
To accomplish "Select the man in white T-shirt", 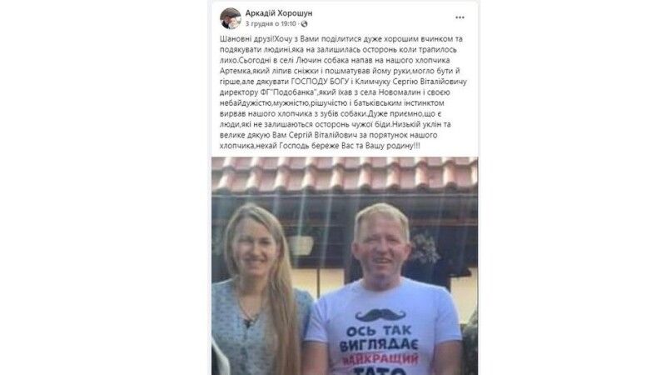I will tap(384, 289).
